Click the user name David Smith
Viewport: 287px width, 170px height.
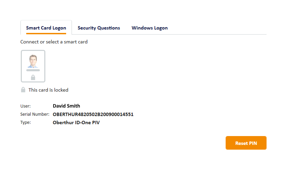coord(66,106)
